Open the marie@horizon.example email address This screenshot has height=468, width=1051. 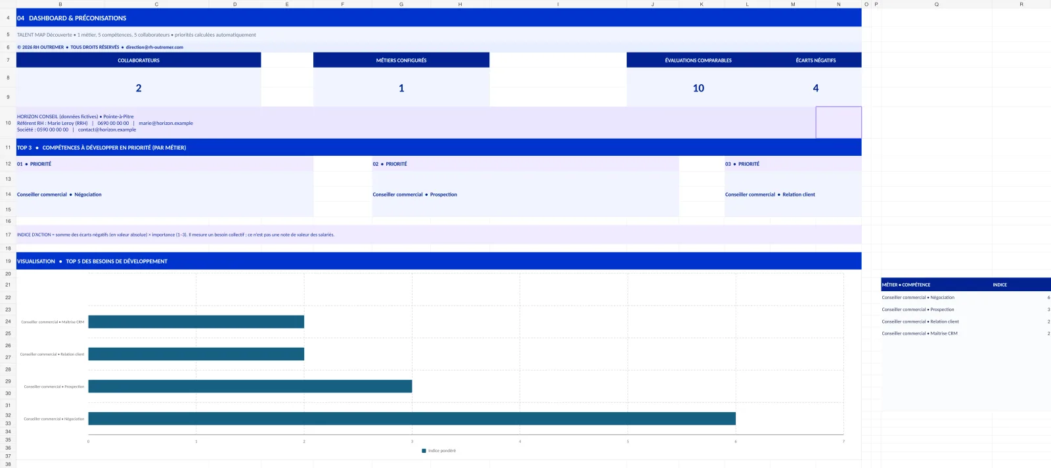[x=166, y=123]
